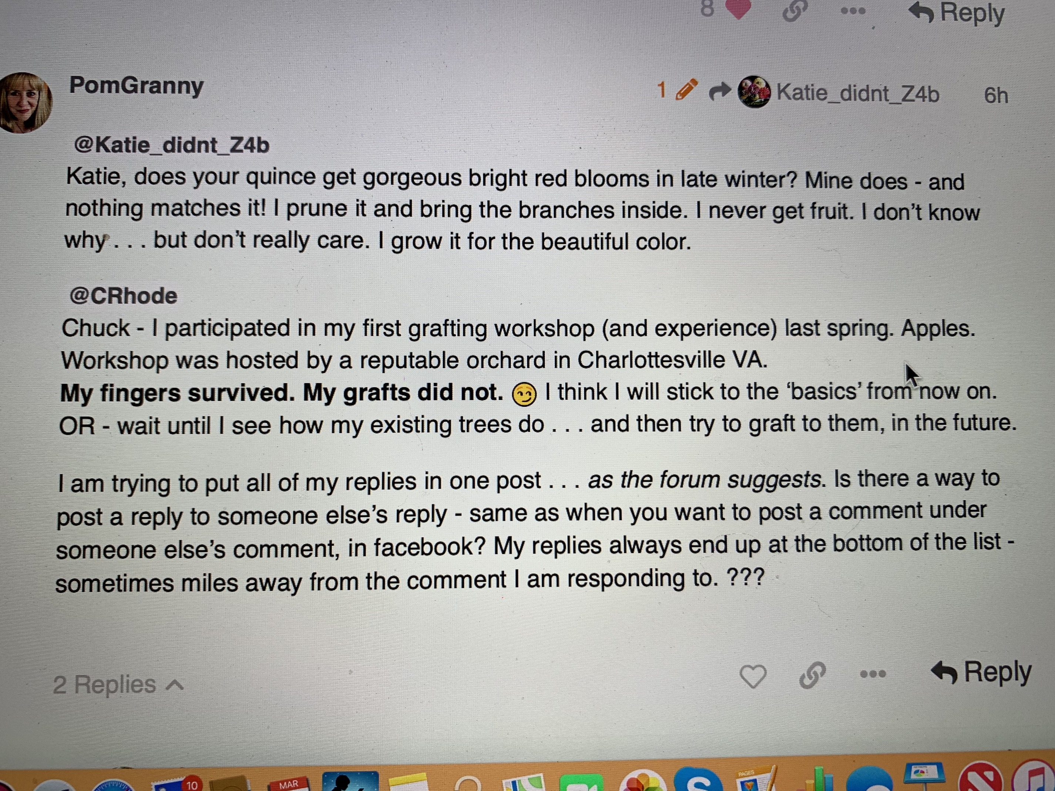Open more actions on the post above

coord(853,11)
